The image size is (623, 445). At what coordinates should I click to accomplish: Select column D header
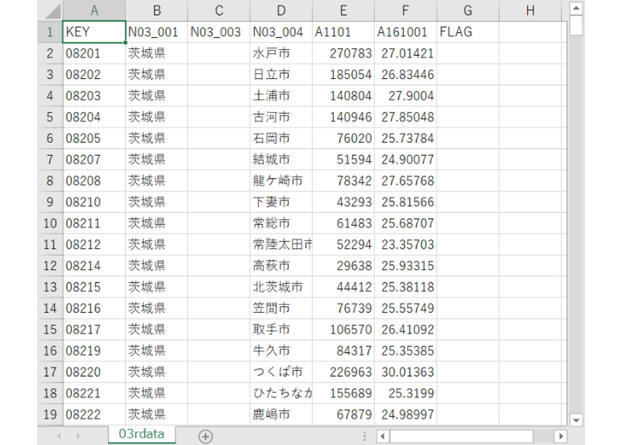tap(281, 11)
